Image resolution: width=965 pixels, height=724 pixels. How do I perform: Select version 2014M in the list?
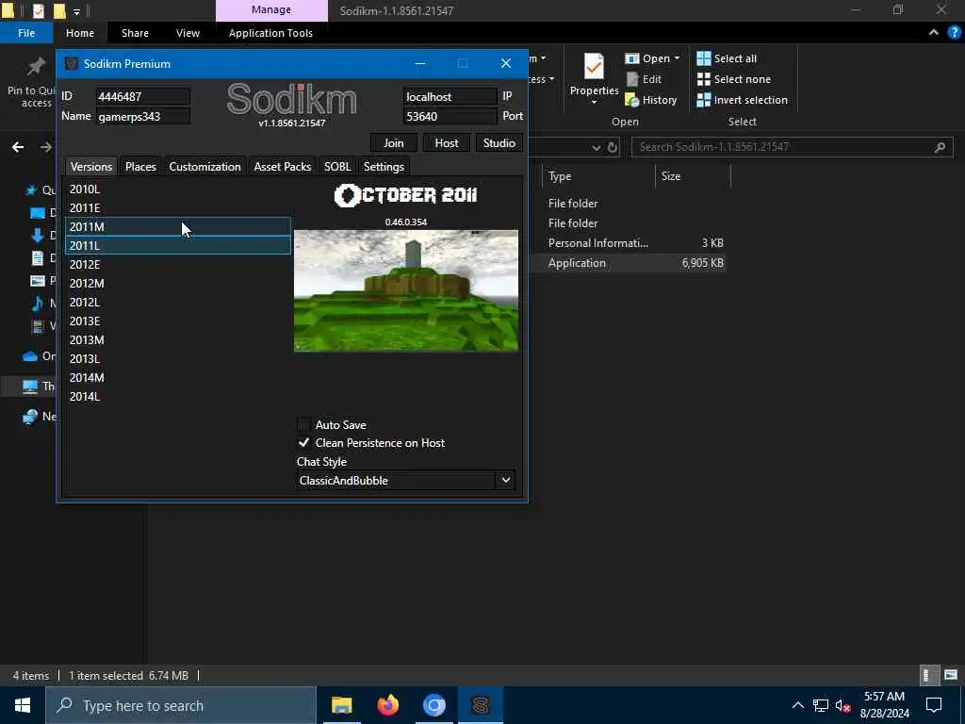[178, 377]
